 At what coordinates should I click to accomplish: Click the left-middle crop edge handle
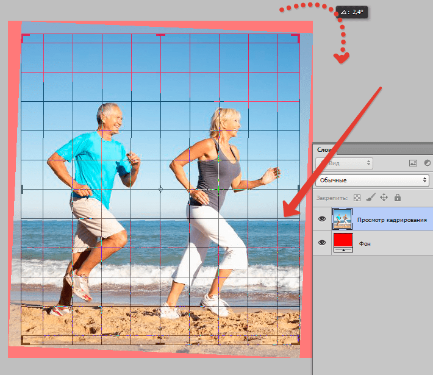tap(22, 190)
